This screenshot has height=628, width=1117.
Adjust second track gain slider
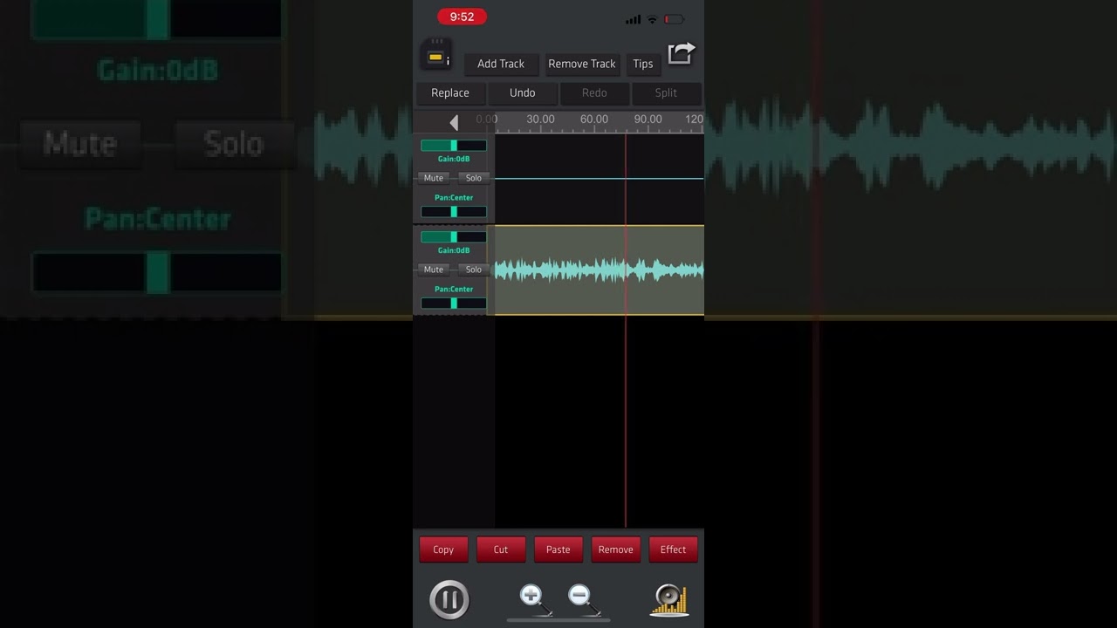tap(454, 237)
